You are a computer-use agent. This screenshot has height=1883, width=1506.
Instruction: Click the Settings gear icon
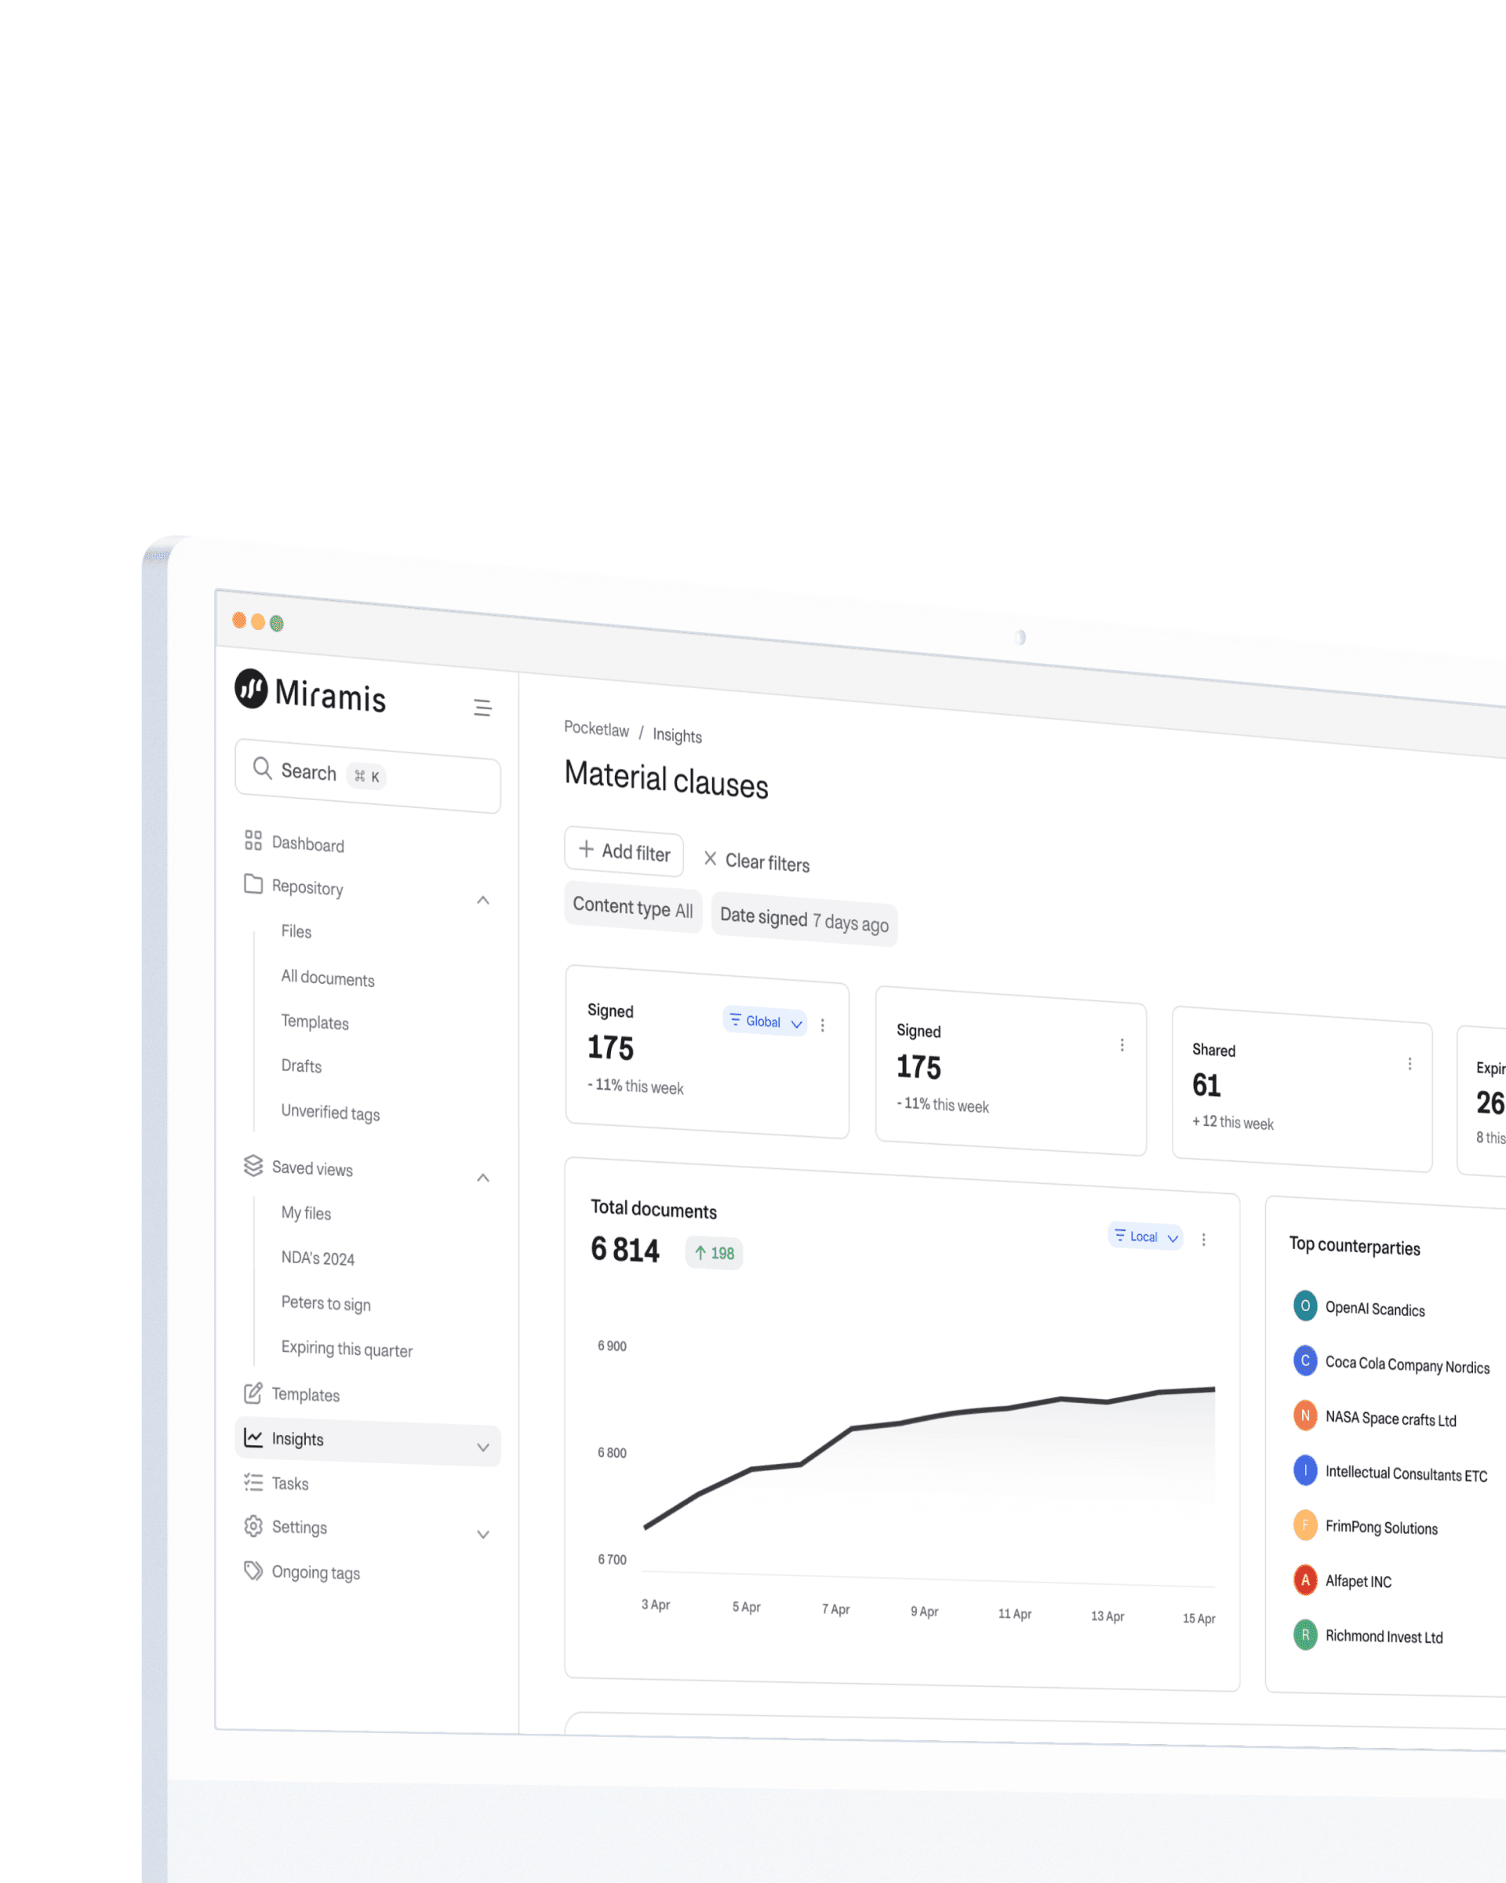pos(253,1526)
